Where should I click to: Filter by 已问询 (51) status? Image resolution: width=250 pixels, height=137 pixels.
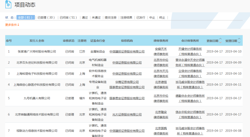coord(68,17)
